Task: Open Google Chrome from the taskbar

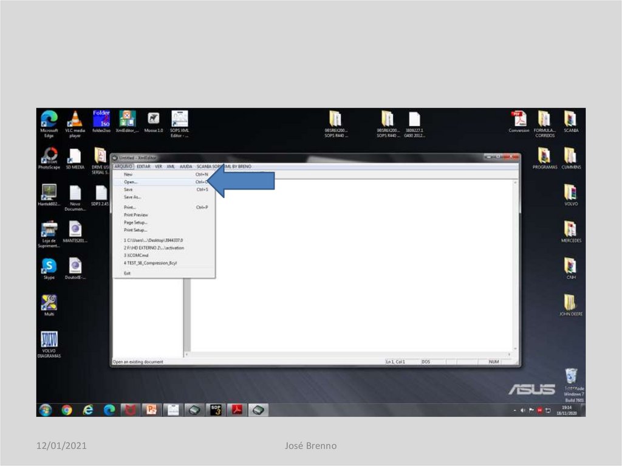Action: pos(67,410)
